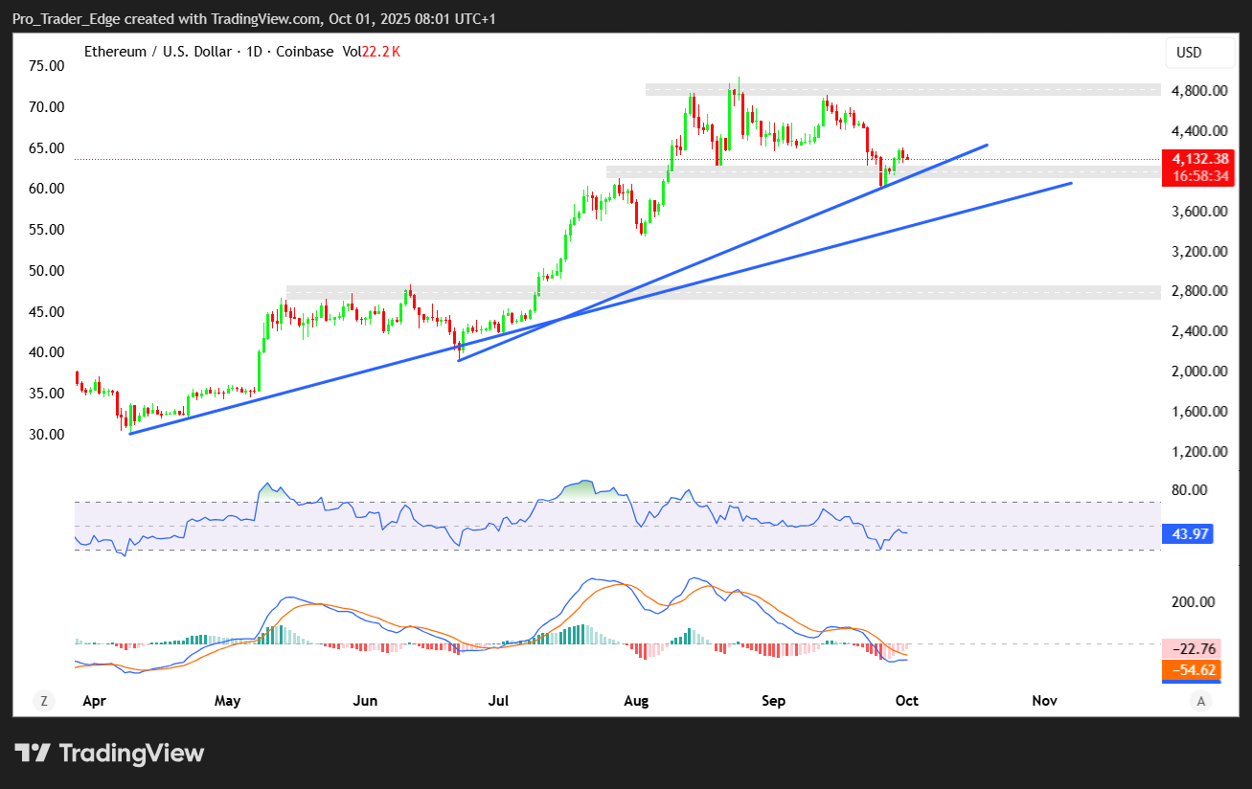Toggle the A auto-scale button
Image resolution: width=1252 pixels, height=789 pixels.
pos(1200,701)
